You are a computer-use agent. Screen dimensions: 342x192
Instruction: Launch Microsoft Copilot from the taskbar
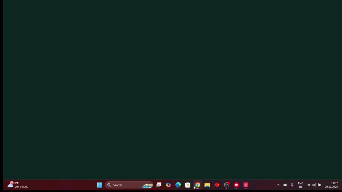click(x=168, y=185)
